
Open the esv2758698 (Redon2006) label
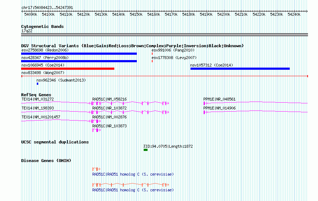(45, 50)
